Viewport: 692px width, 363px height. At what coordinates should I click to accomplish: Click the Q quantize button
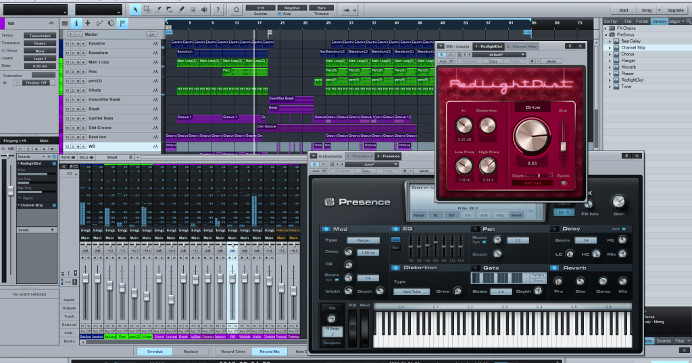(237, 9)
